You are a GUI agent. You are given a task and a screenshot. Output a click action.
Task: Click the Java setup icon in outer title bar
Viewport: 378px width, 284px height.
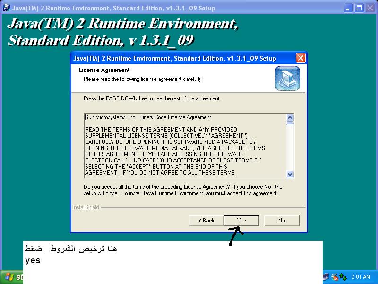(6, 8)
